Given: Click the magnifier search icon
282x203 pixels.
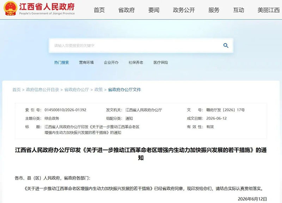Looking at the screenshot, I should [226, 46].
